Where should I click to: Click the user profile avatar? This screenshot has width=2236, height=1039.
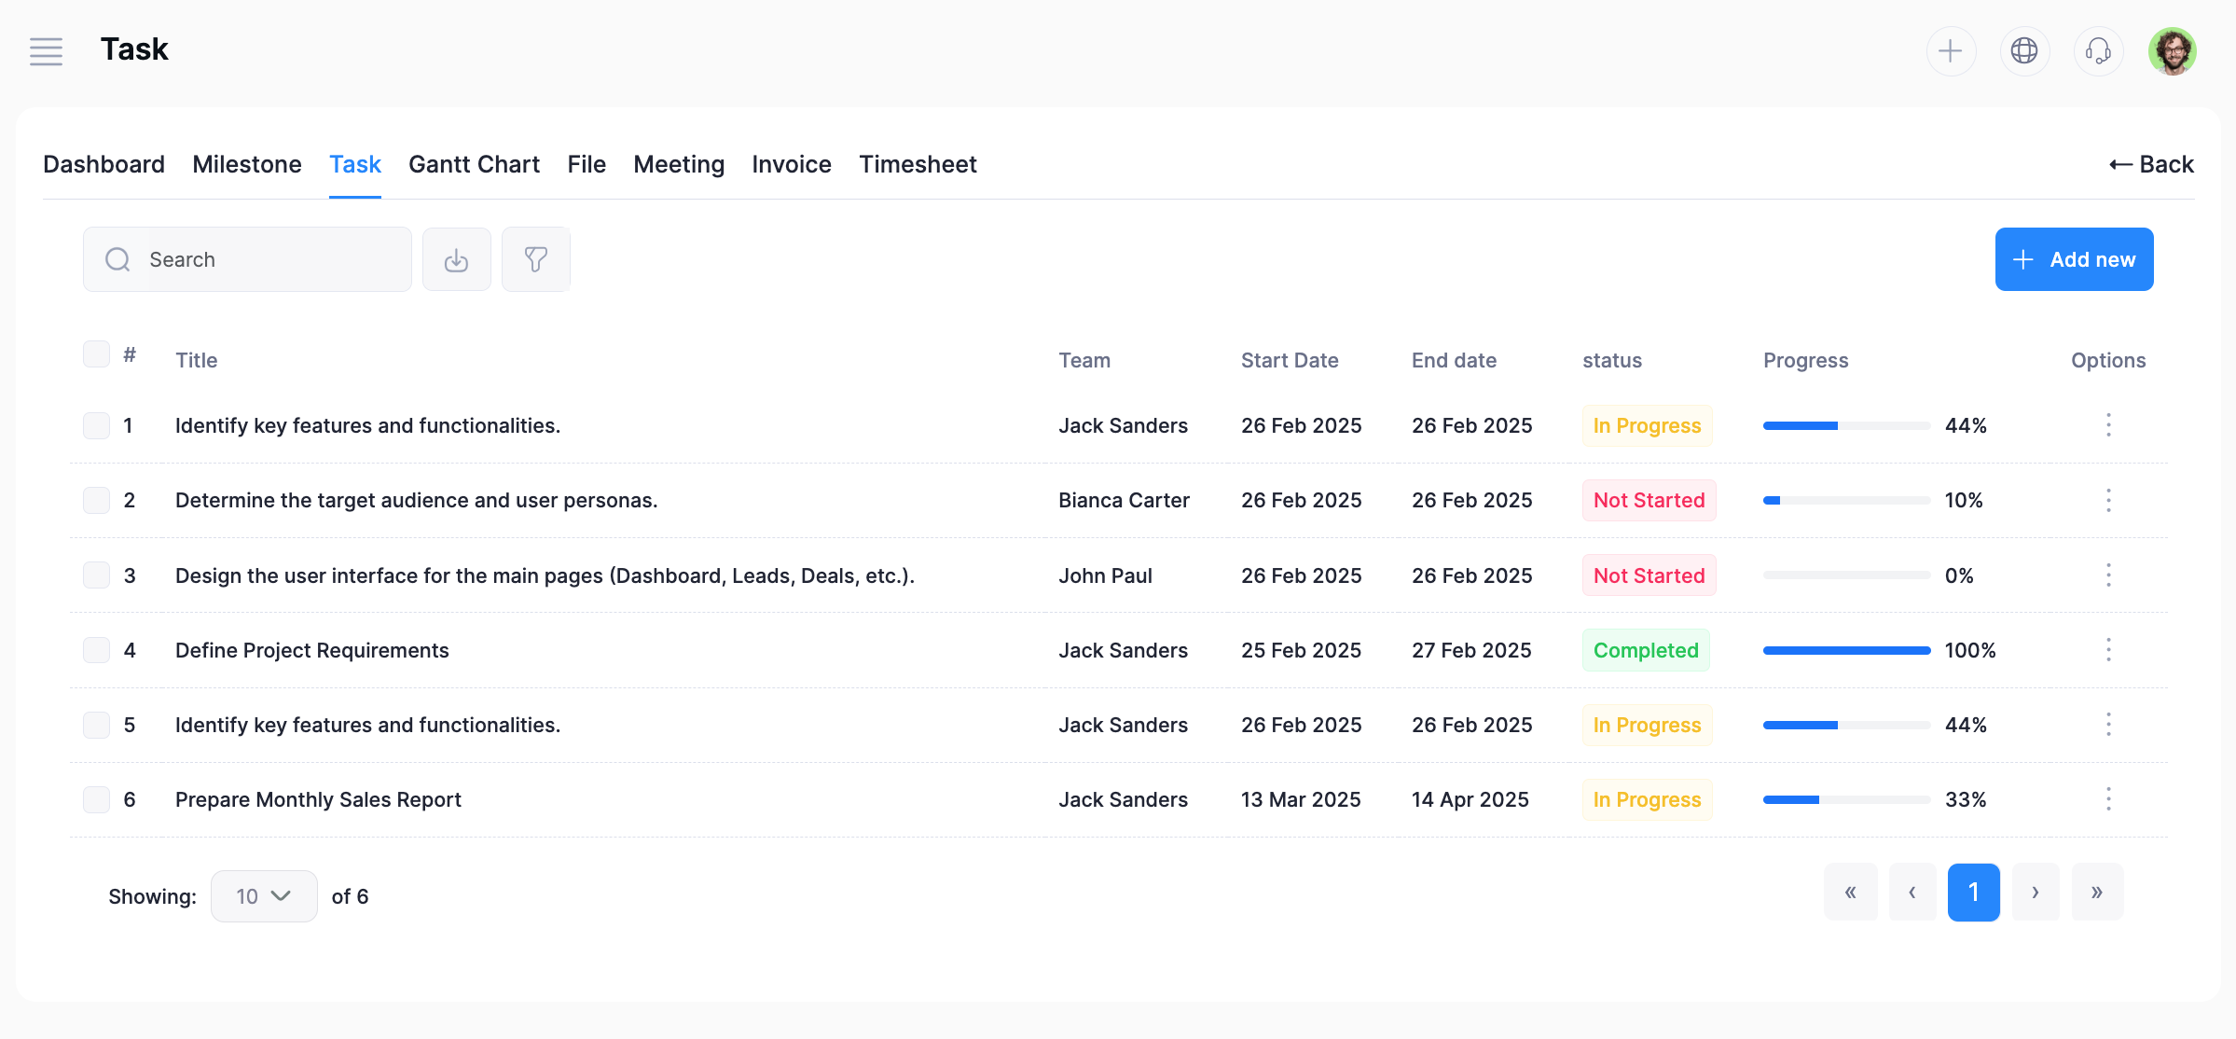[x=2172, y=51]
